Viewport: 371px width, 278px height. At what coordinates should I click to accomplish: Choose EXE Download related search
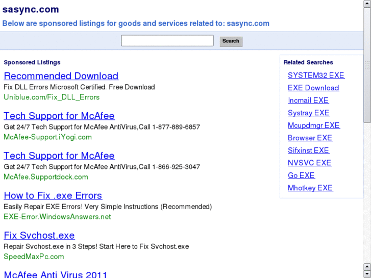tap(313, 88)
